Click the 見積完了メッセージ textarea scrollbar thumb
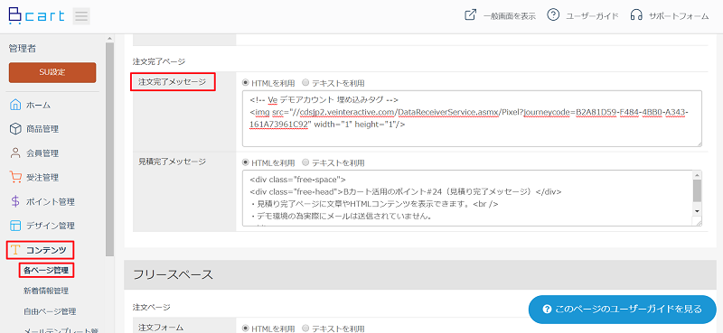The height and width of the screenshot is (333, 723). click(x=697, y=190)
